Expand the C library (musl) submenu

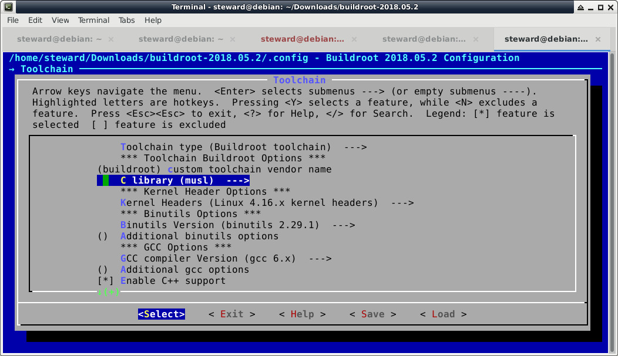(x=173, y=181)
